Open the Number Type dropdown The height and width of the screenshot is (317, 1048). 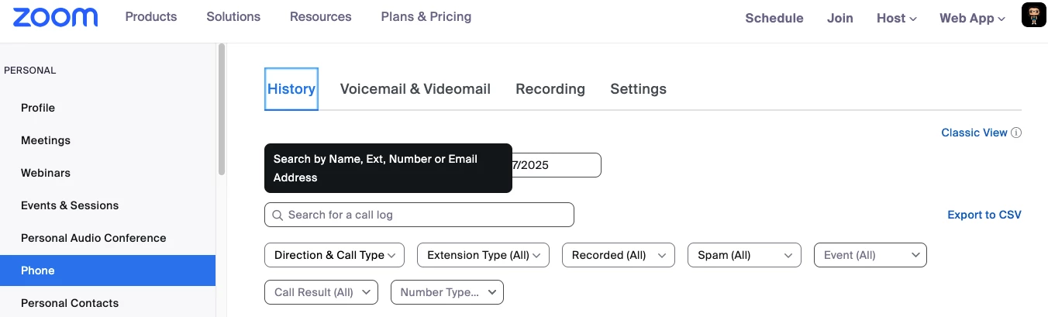(x=447, y=292)
